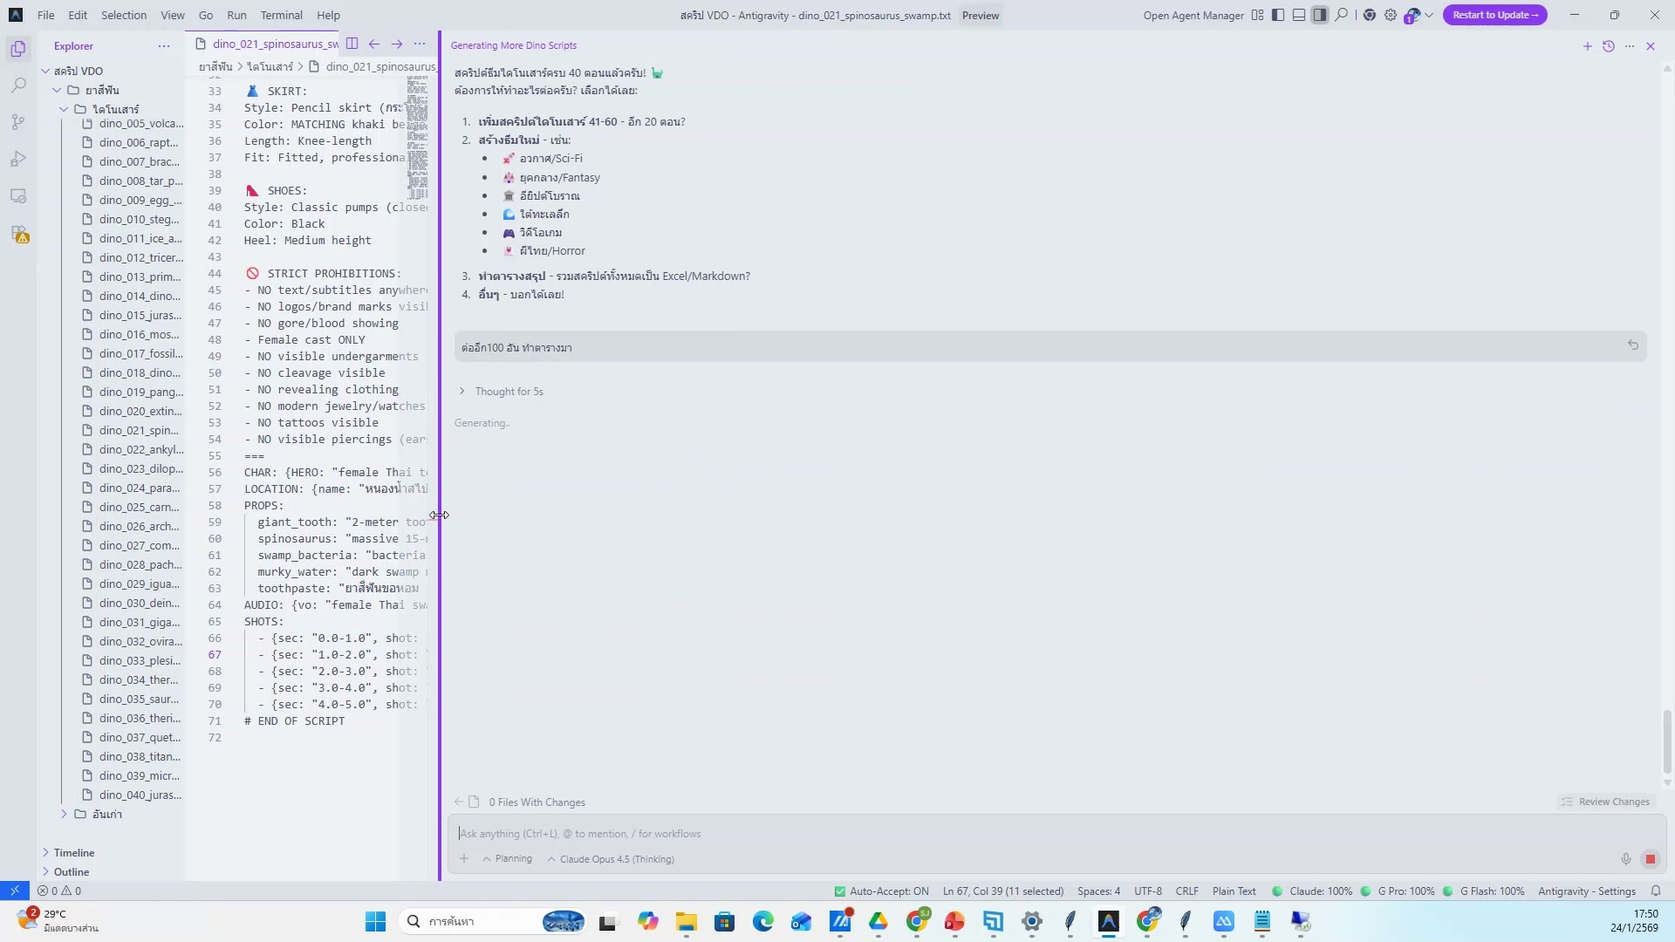
Task: Toggle the primary sidebar layout button
Action: pyautogui.click(x=1278, y=15)
